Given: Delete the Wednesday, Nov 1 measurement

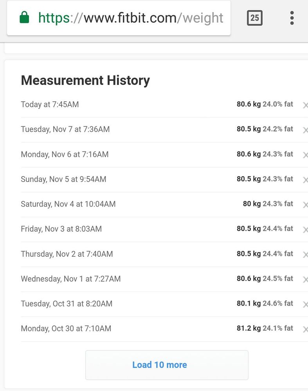Looking at the screenshot, I should [305, 279].
